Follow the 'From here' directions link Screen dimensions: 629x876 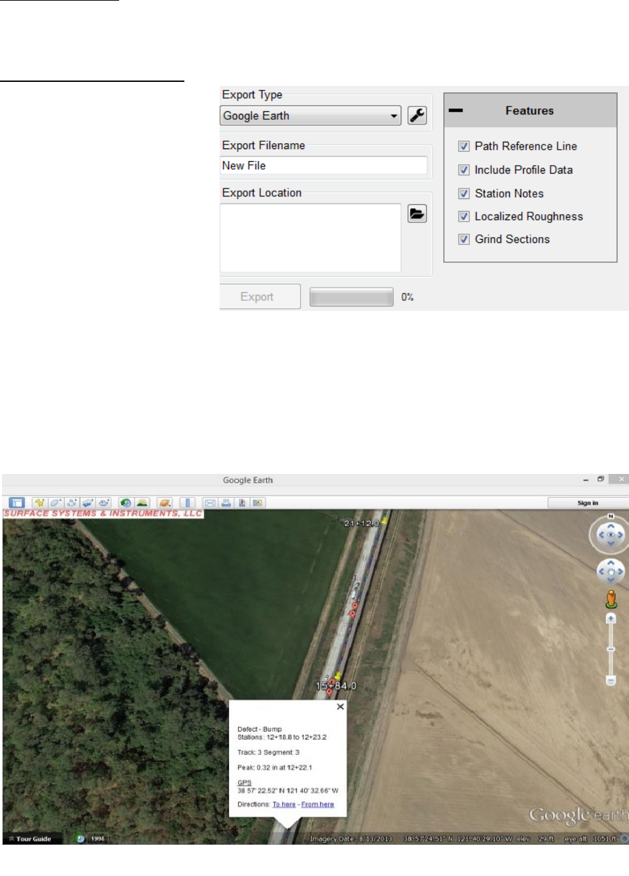pos(317,804)
